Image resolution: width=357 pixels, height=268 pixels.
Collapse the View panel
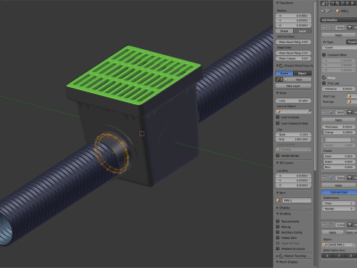277,93
